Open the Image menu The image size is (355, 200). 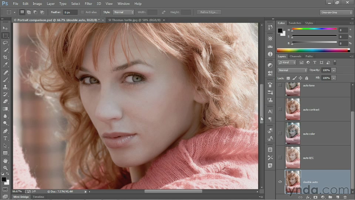[x=37, y=4]
